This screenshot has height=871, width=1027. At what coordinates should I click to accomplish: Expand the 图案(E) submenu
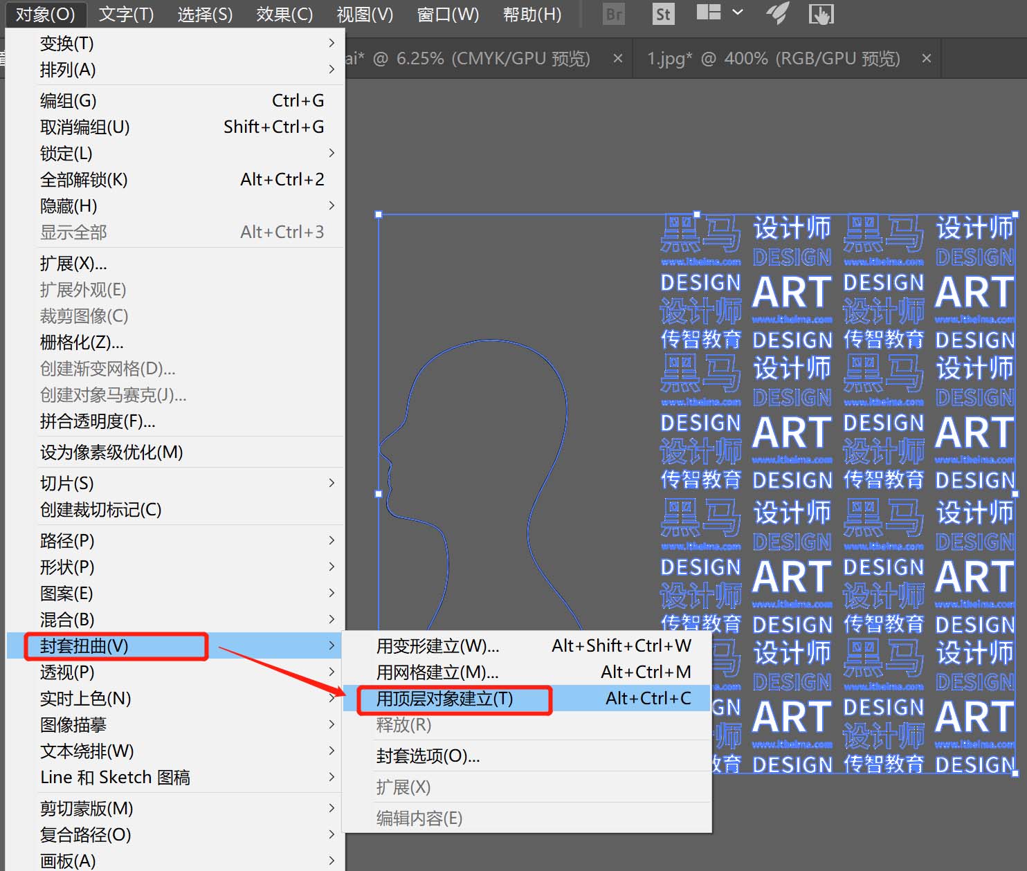click(x=175, y=593)
